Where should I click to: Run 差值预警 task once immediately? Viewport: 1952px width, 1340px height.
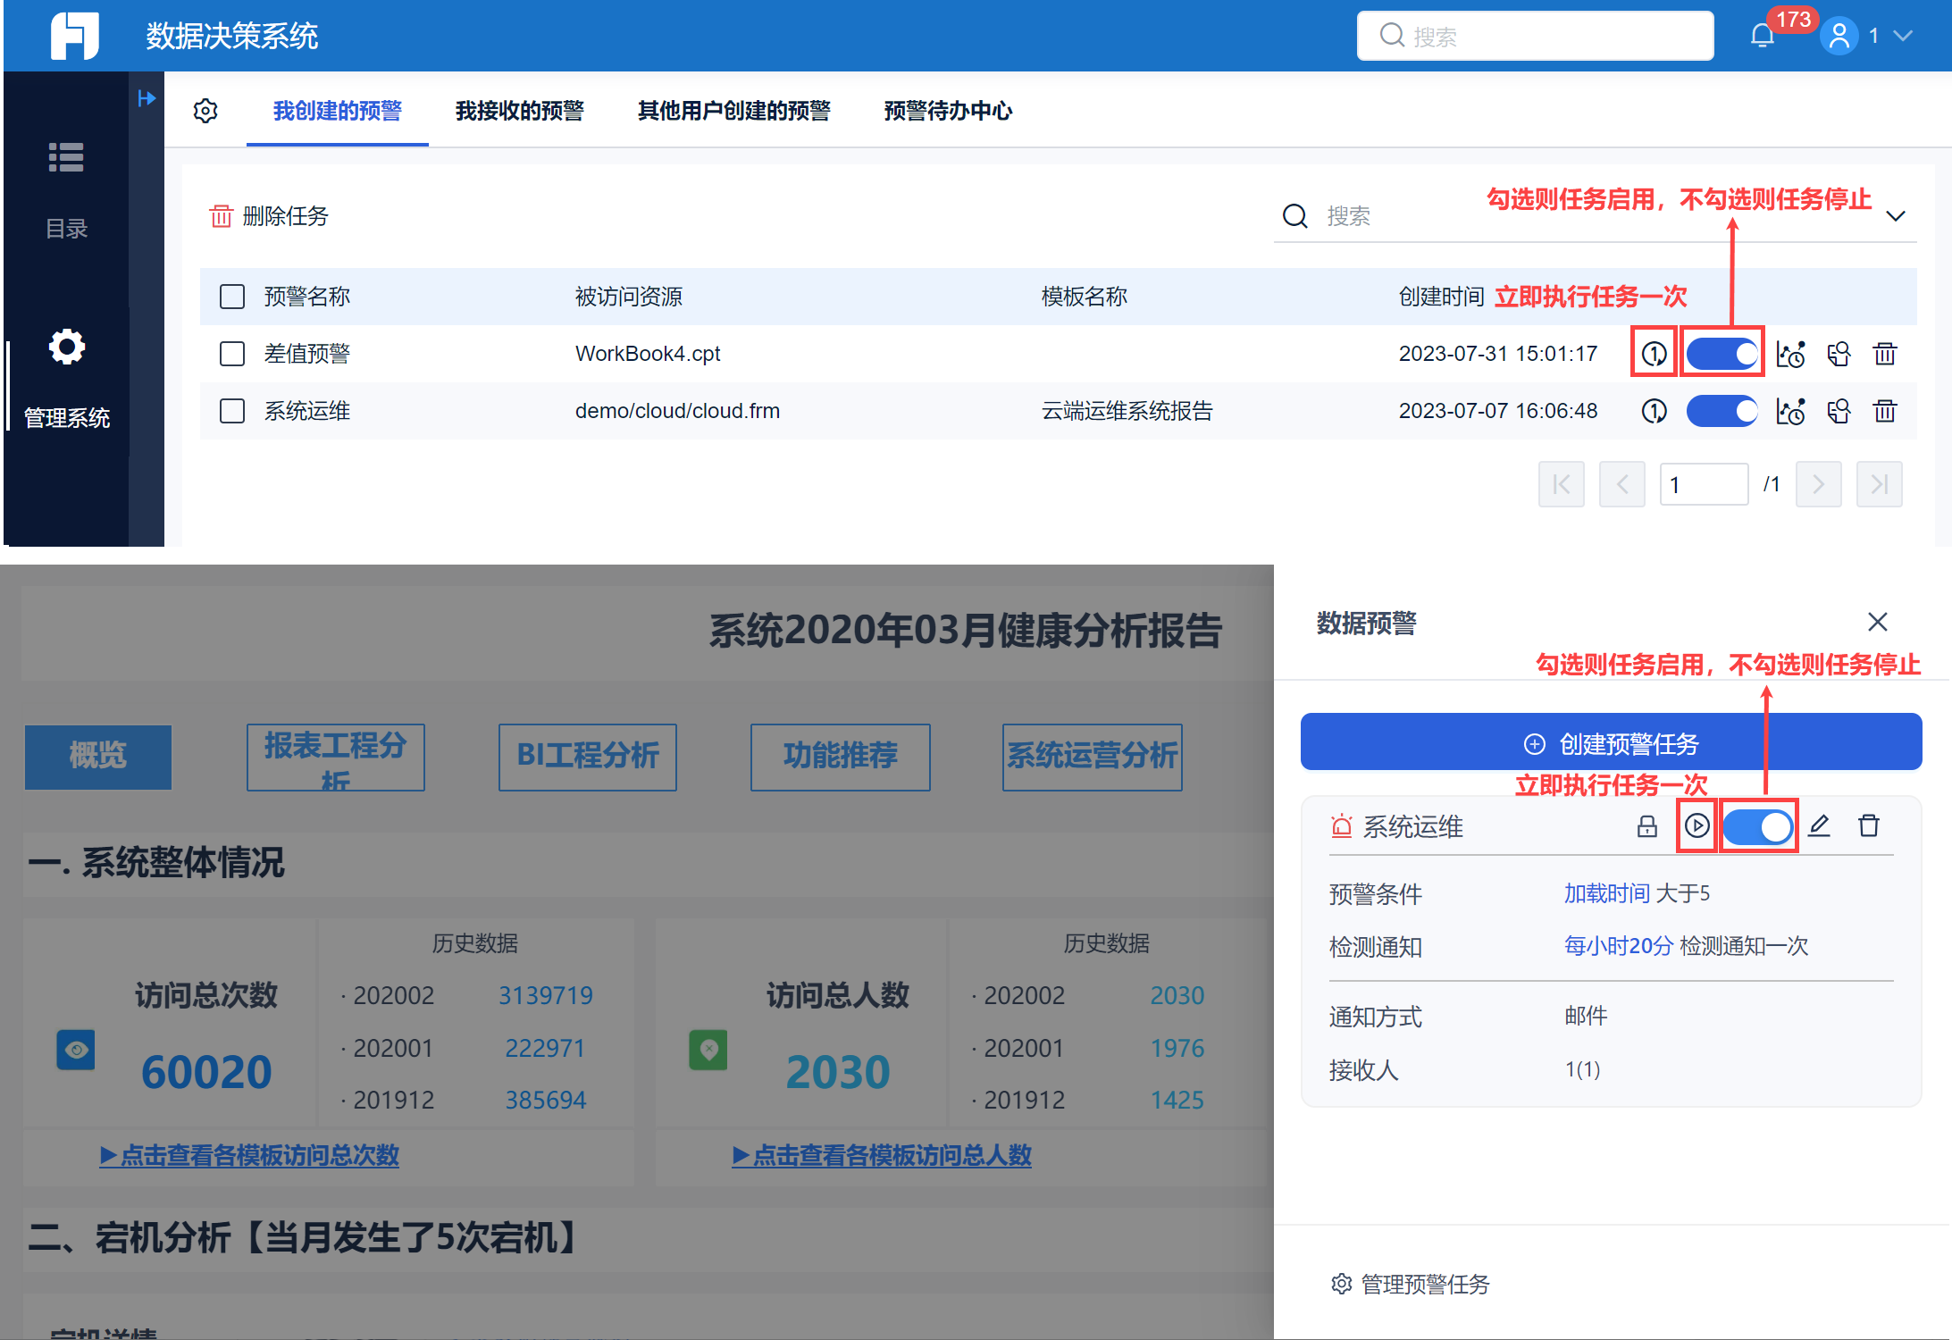[1654, 354]
